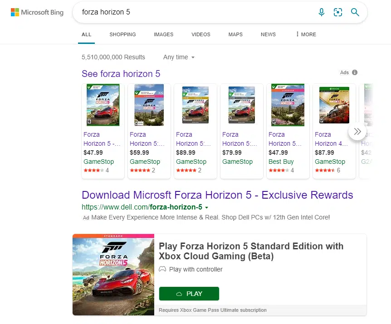Open Download Microsft Forza Horizon 5 link
Image resolution: width=391 pixels, height=324 pixels.
217,195
